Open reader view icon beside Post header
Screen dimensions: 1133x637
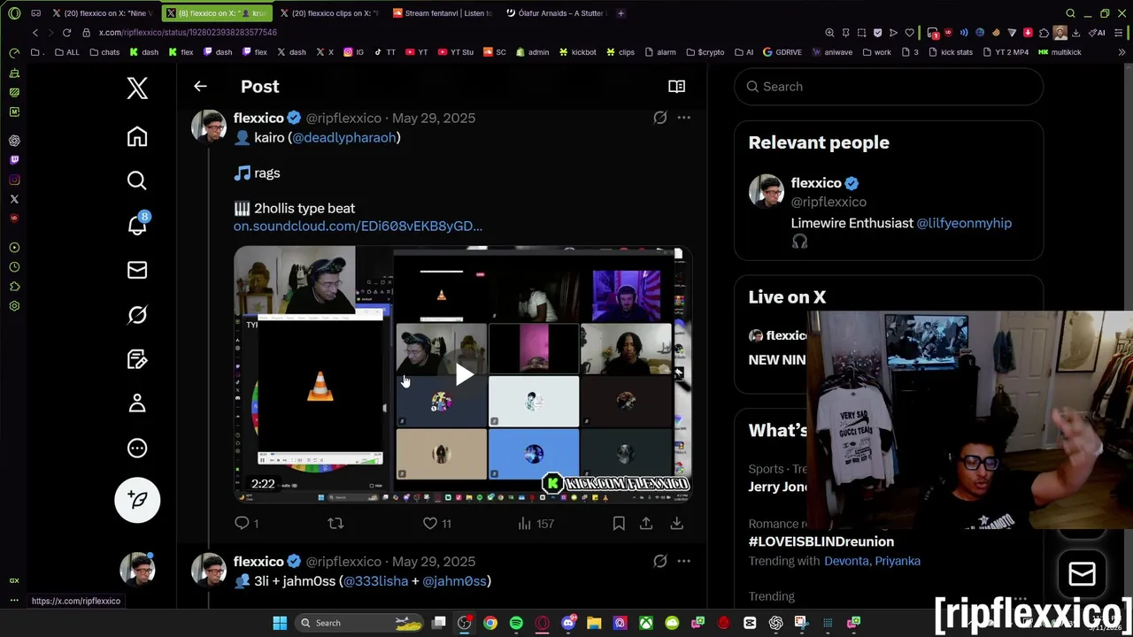(676, 86)
